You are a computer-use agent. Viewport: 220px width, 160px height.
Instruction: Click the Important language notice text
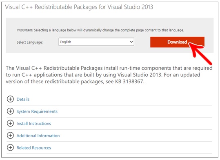click(100, 30)
